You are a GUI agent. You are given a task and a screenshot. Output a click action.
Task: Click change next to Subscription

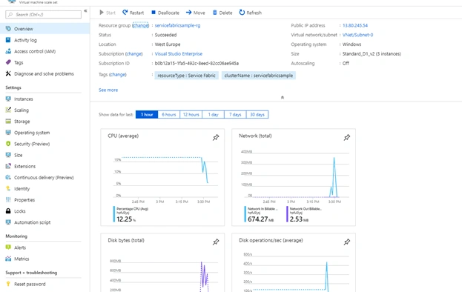click(133, 53)
